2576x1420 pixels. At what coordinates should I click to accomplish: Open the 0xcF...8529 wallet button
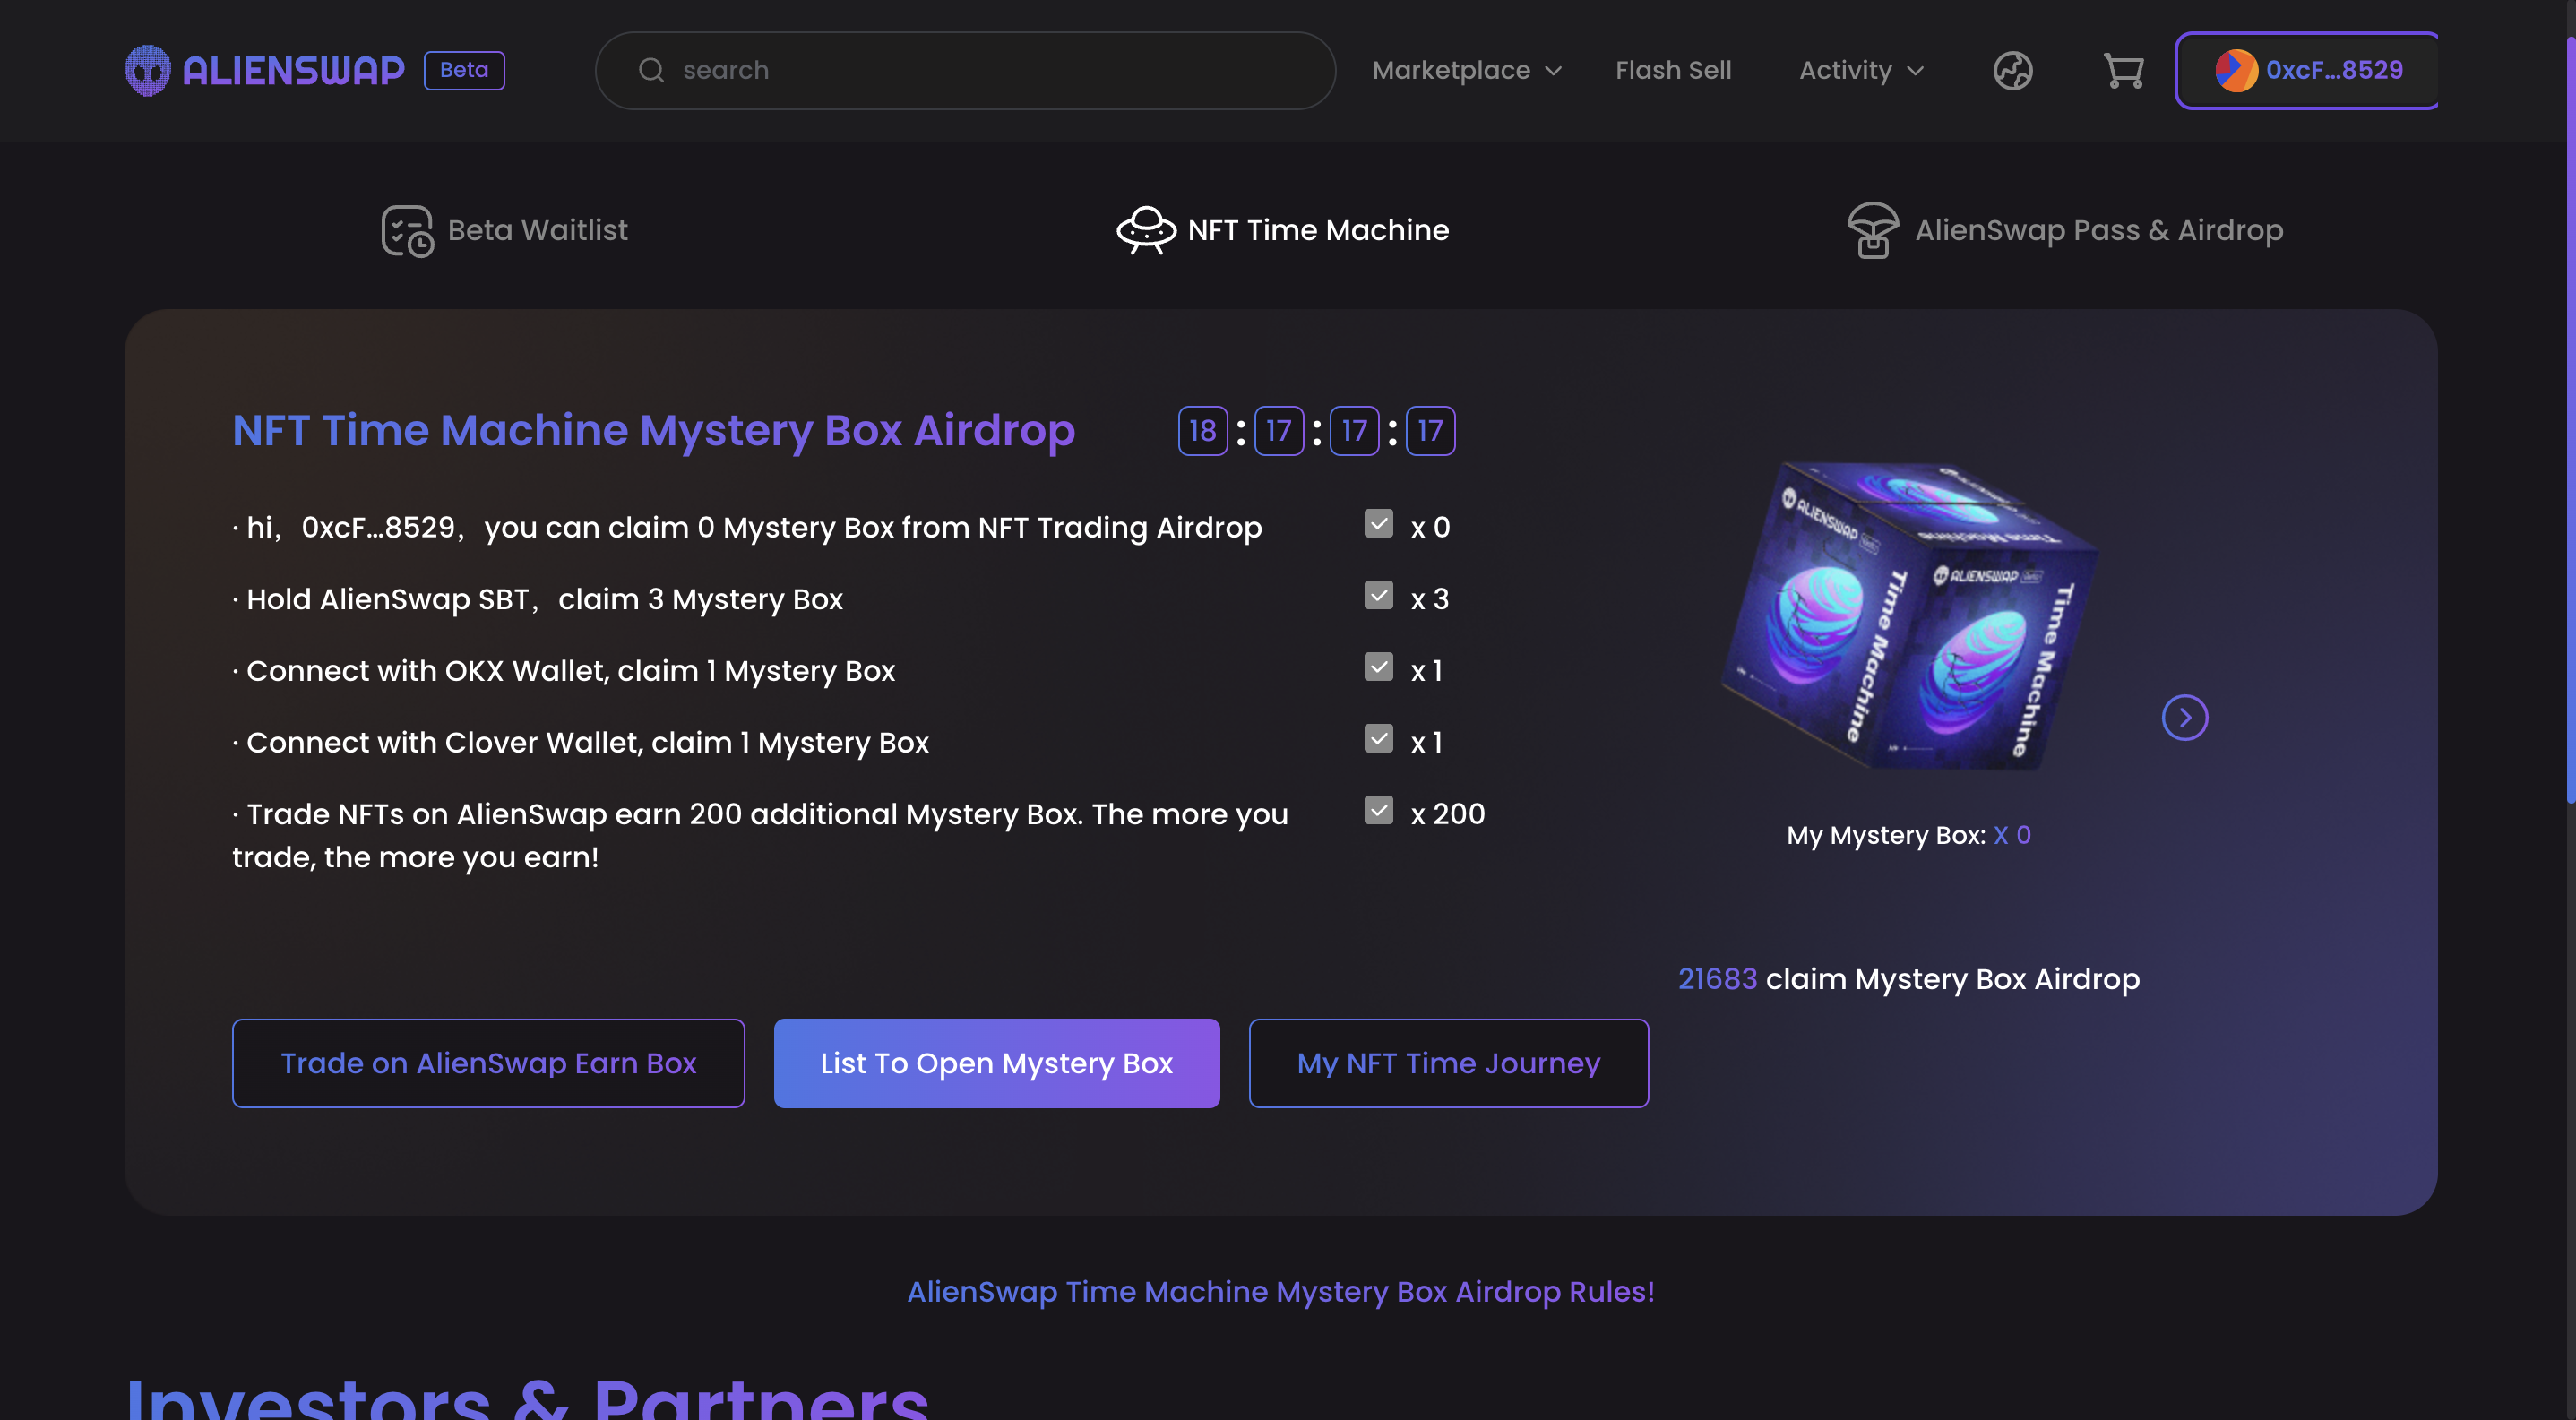(x=2306, y=70)
